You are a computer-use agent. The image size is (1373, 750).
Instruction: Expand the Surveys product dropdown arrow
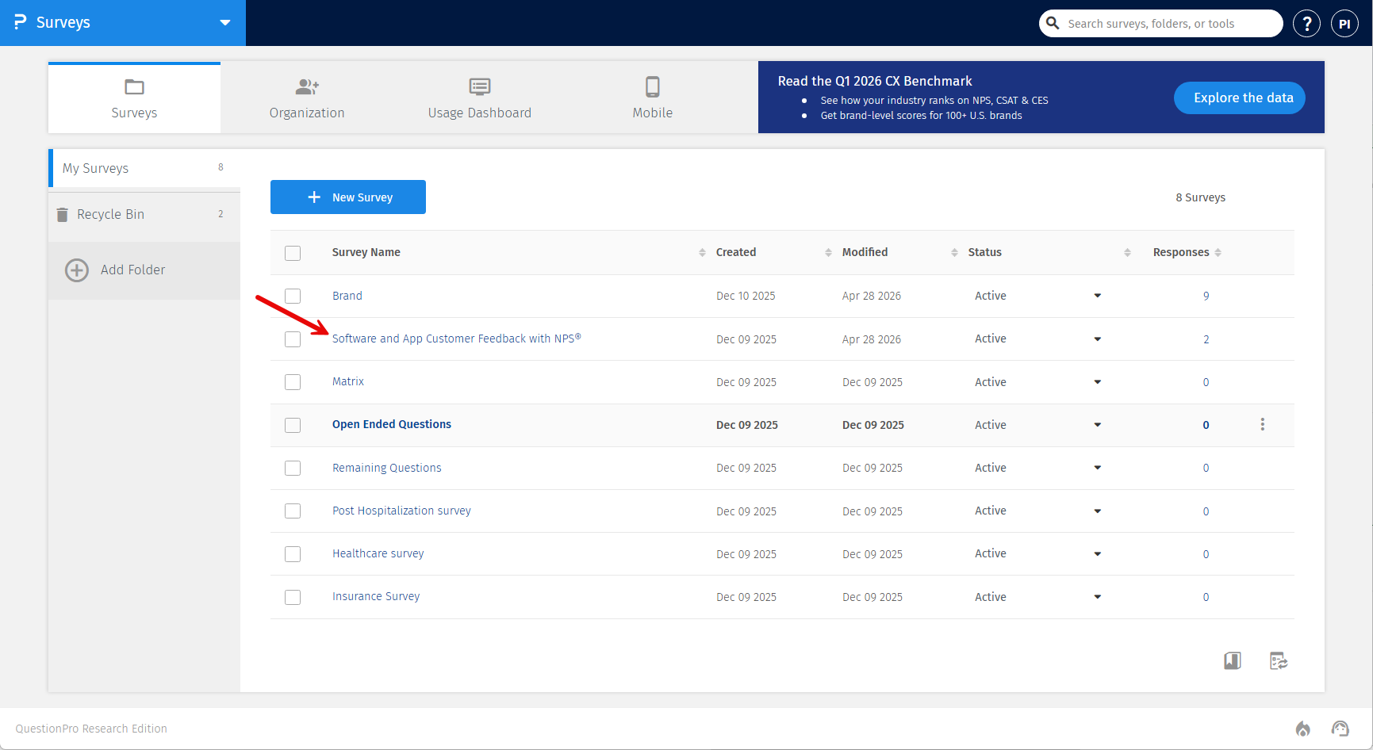click(x=225, y=23)
